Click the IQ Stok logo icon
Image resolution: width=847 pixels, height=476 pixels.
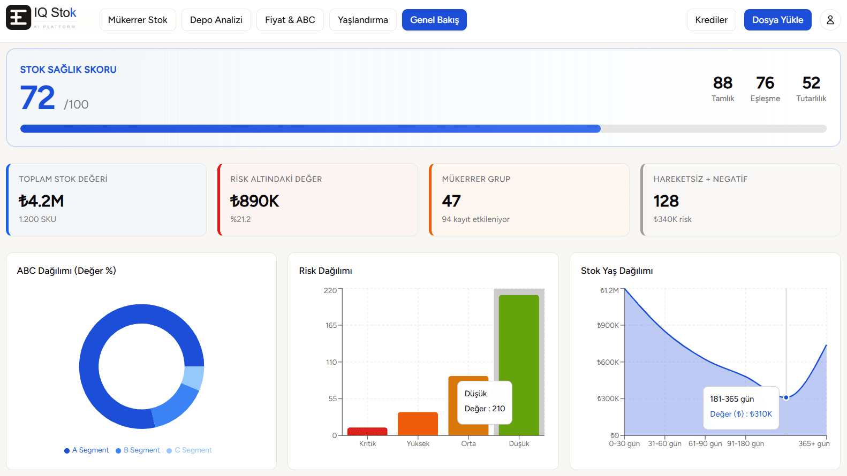tap(18, 18)
